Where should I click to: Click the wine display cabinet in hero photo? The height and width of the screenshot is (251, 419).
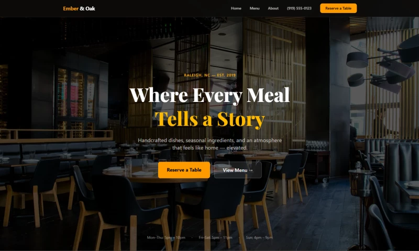[x=75, y=101]
